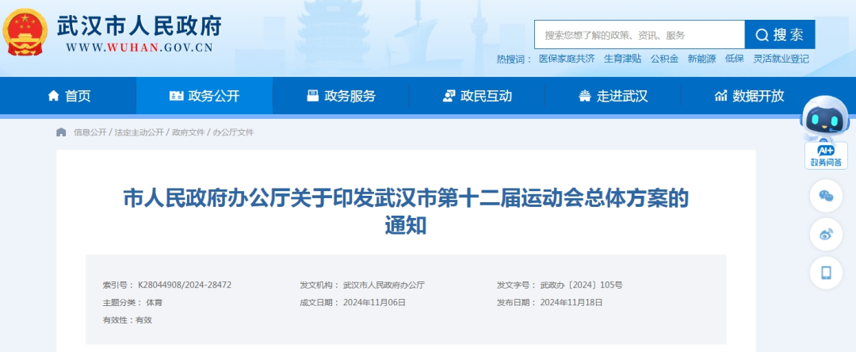Click hot search term 公积金

coord(664,59)
